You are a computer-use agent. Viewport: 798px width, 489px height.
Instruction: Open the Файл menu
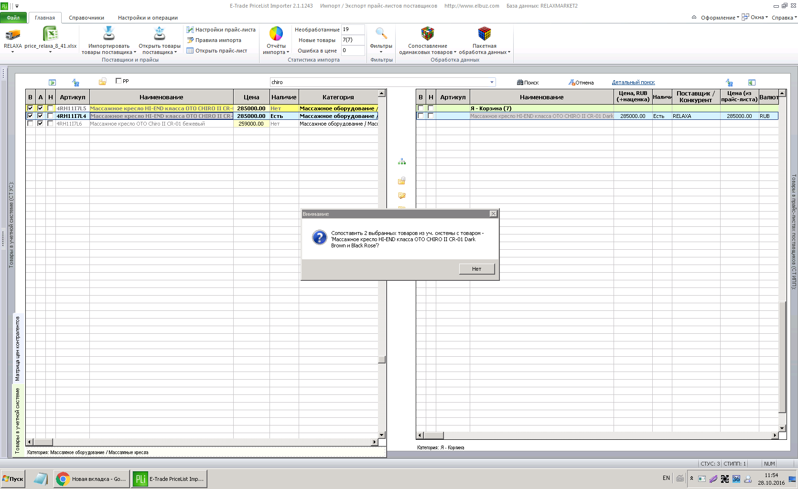tap(13, 18)
